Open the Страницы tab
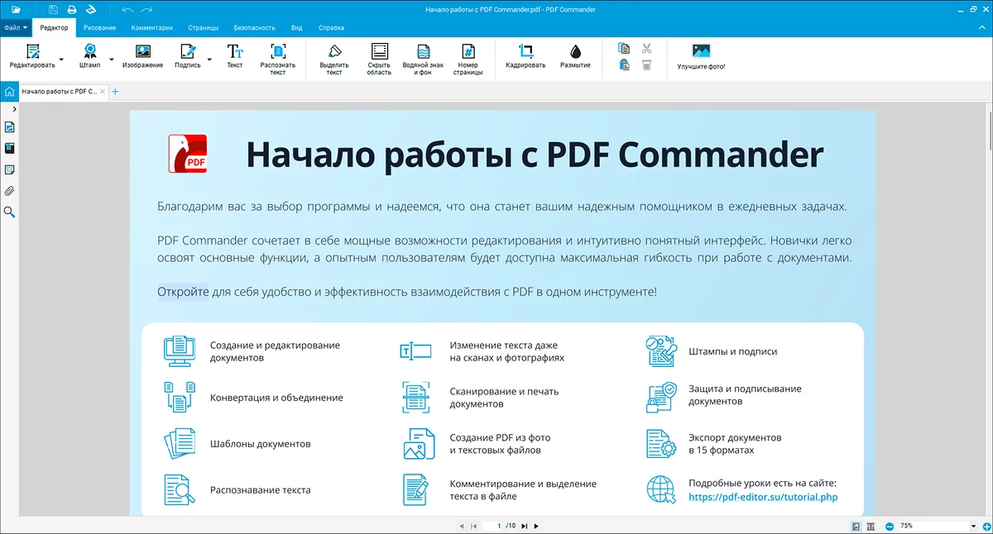Screen dimensions: 993x534 point(204,28)
